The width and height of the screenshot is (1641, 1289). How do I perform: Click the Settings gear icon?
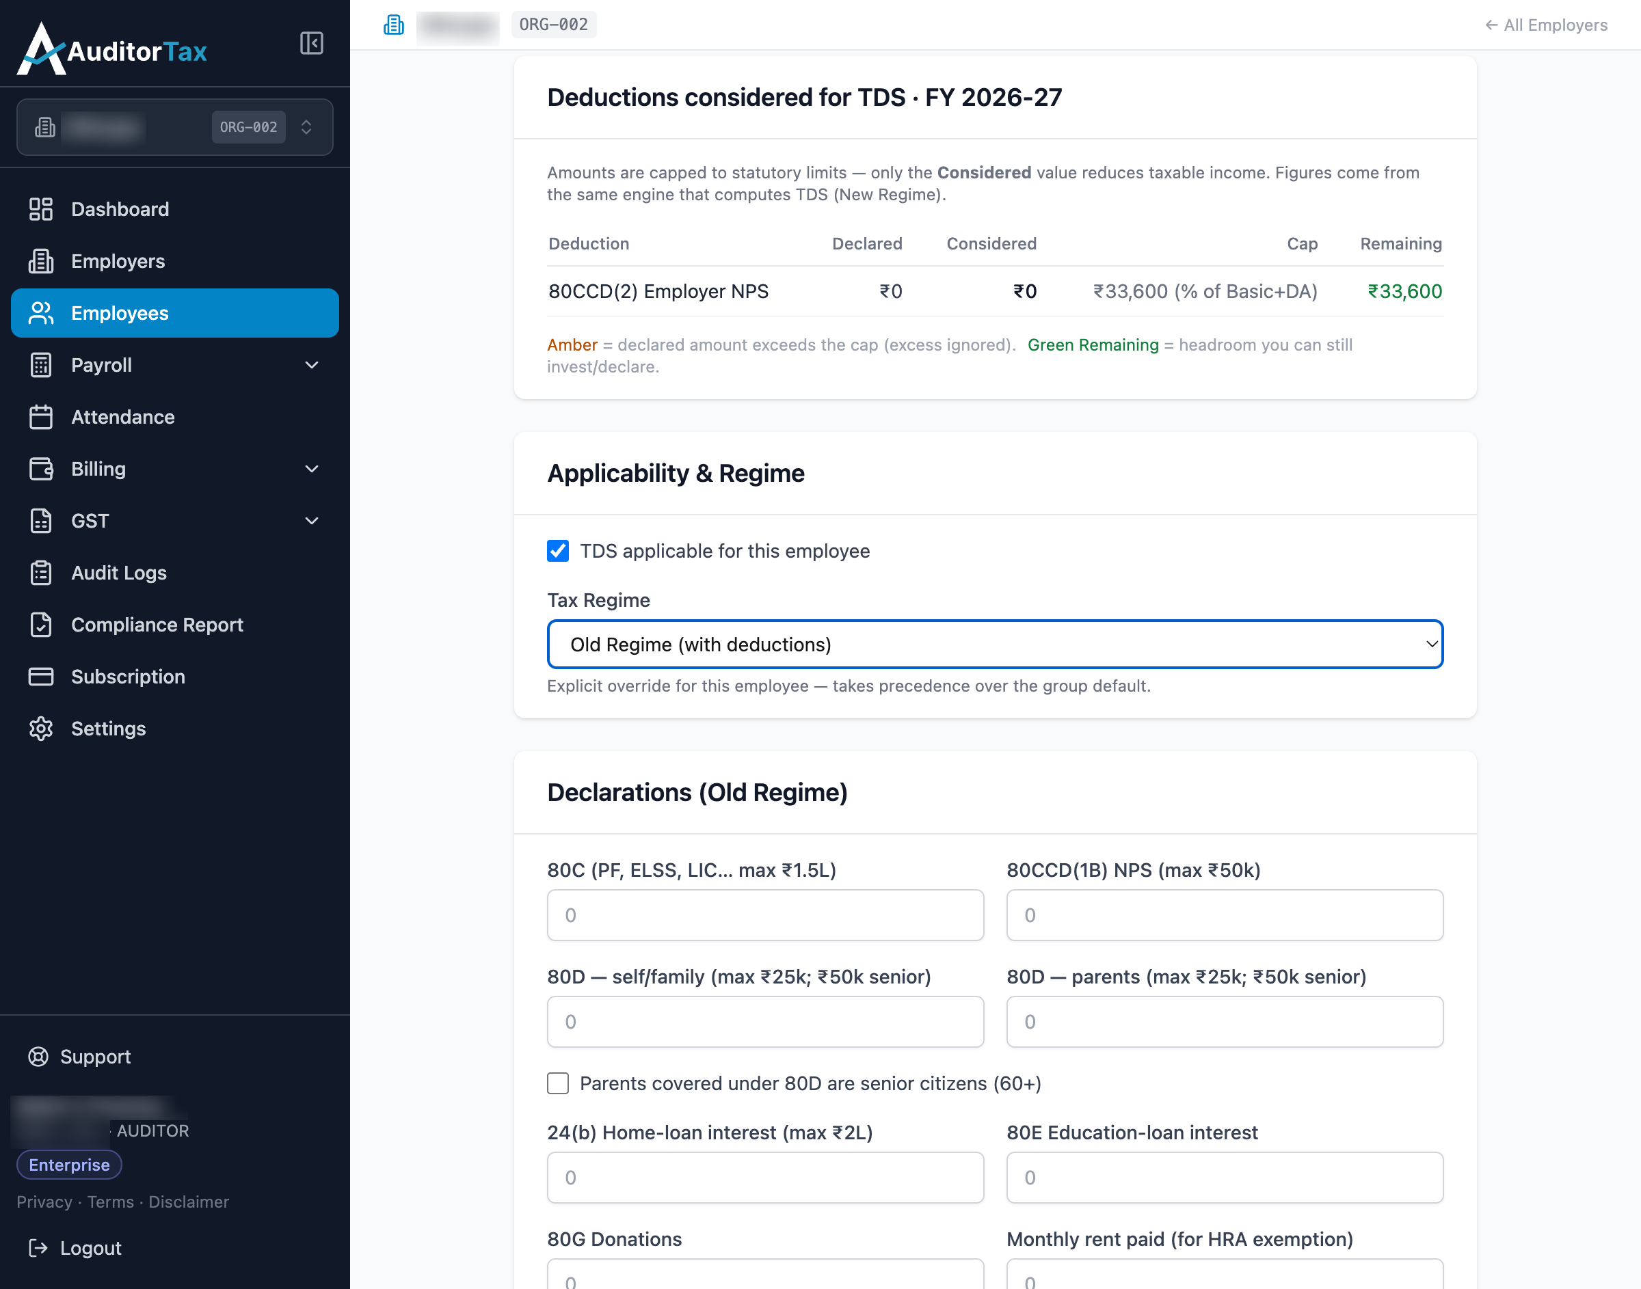pos(41,729)
